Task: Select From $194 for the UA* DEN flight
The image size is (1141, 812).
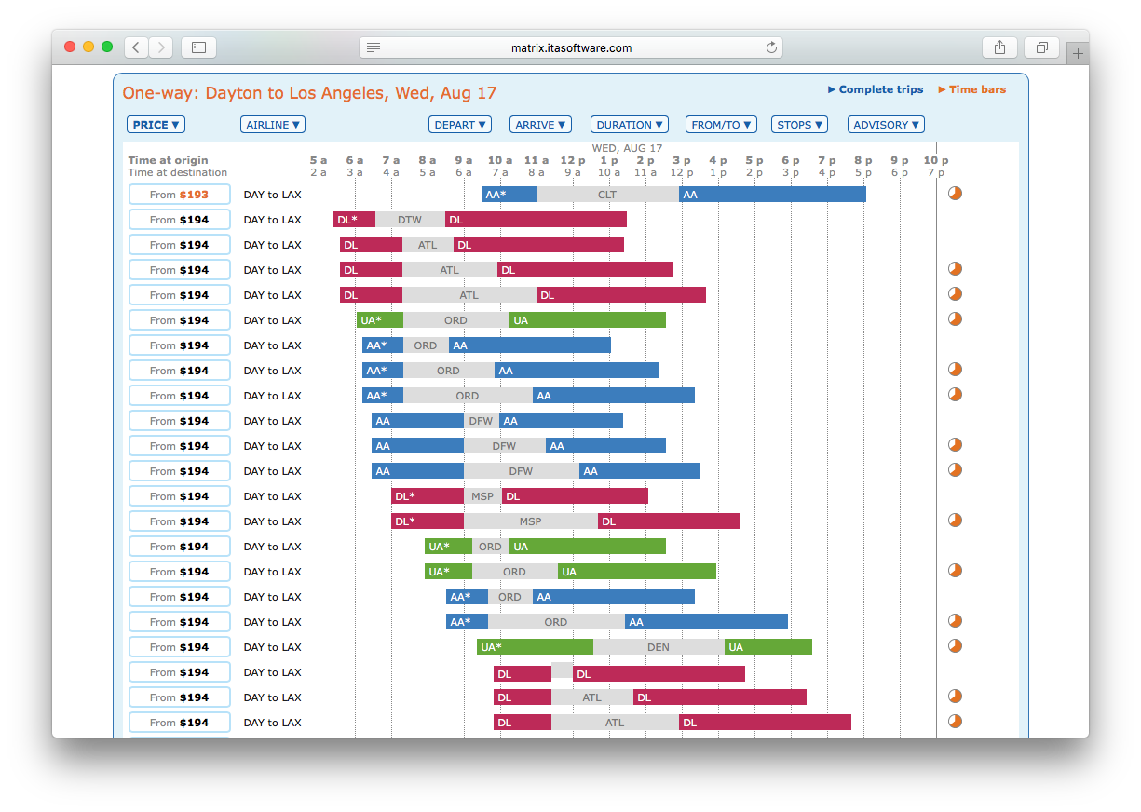Action: pos(180,647)
